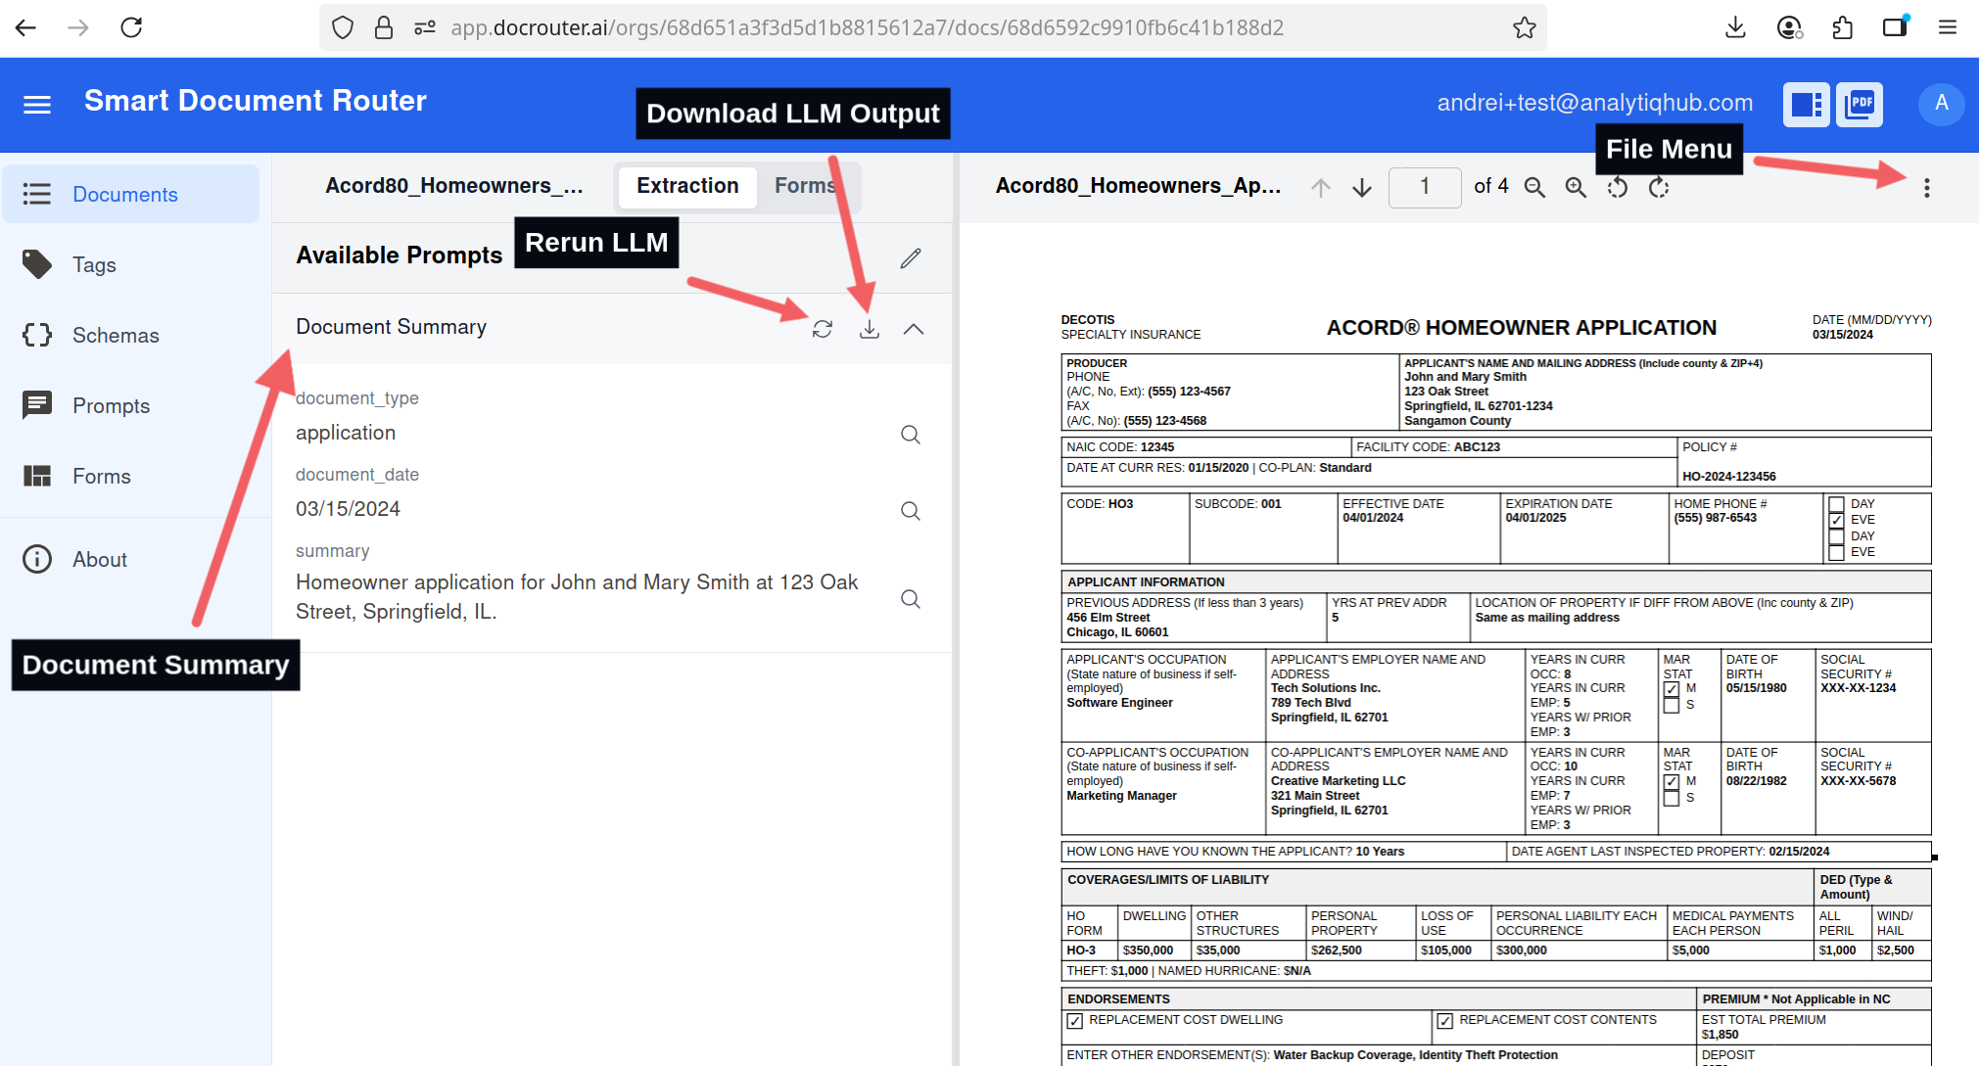
Task: Toggle the left panel view button
Action: [x=1806, y=104]
